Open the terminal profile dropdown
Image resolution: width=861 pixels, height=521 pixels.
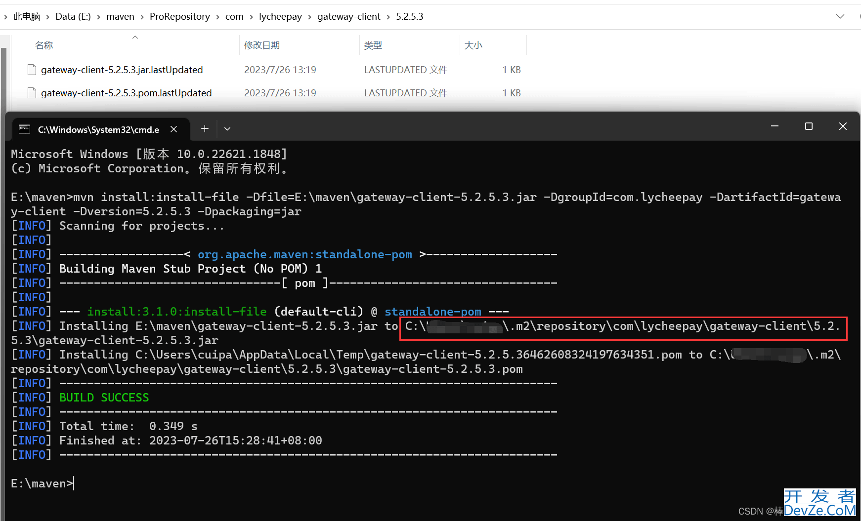point(227,129)
